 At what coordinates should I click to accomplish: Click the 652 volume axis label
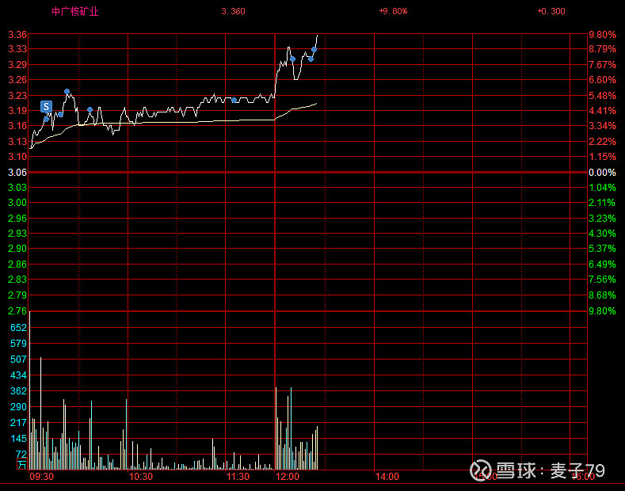(18, 328)
